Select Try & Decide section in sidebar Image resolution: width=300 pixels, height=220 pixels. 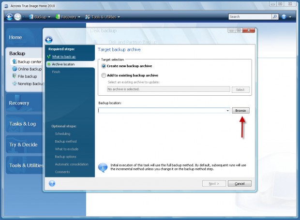[23, 145]
